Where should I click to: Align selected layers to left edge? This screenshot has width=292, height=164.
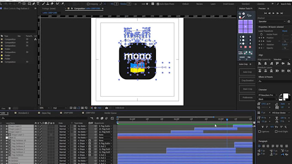point(260,63)
